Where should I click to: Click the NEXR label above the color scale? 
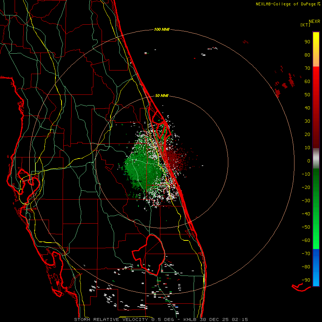tap(314, 21)
